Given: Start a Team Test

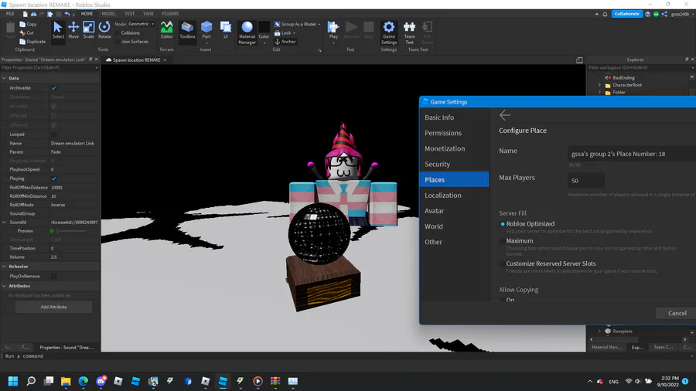Looking at the screenshot, I should tap(409, 32).
